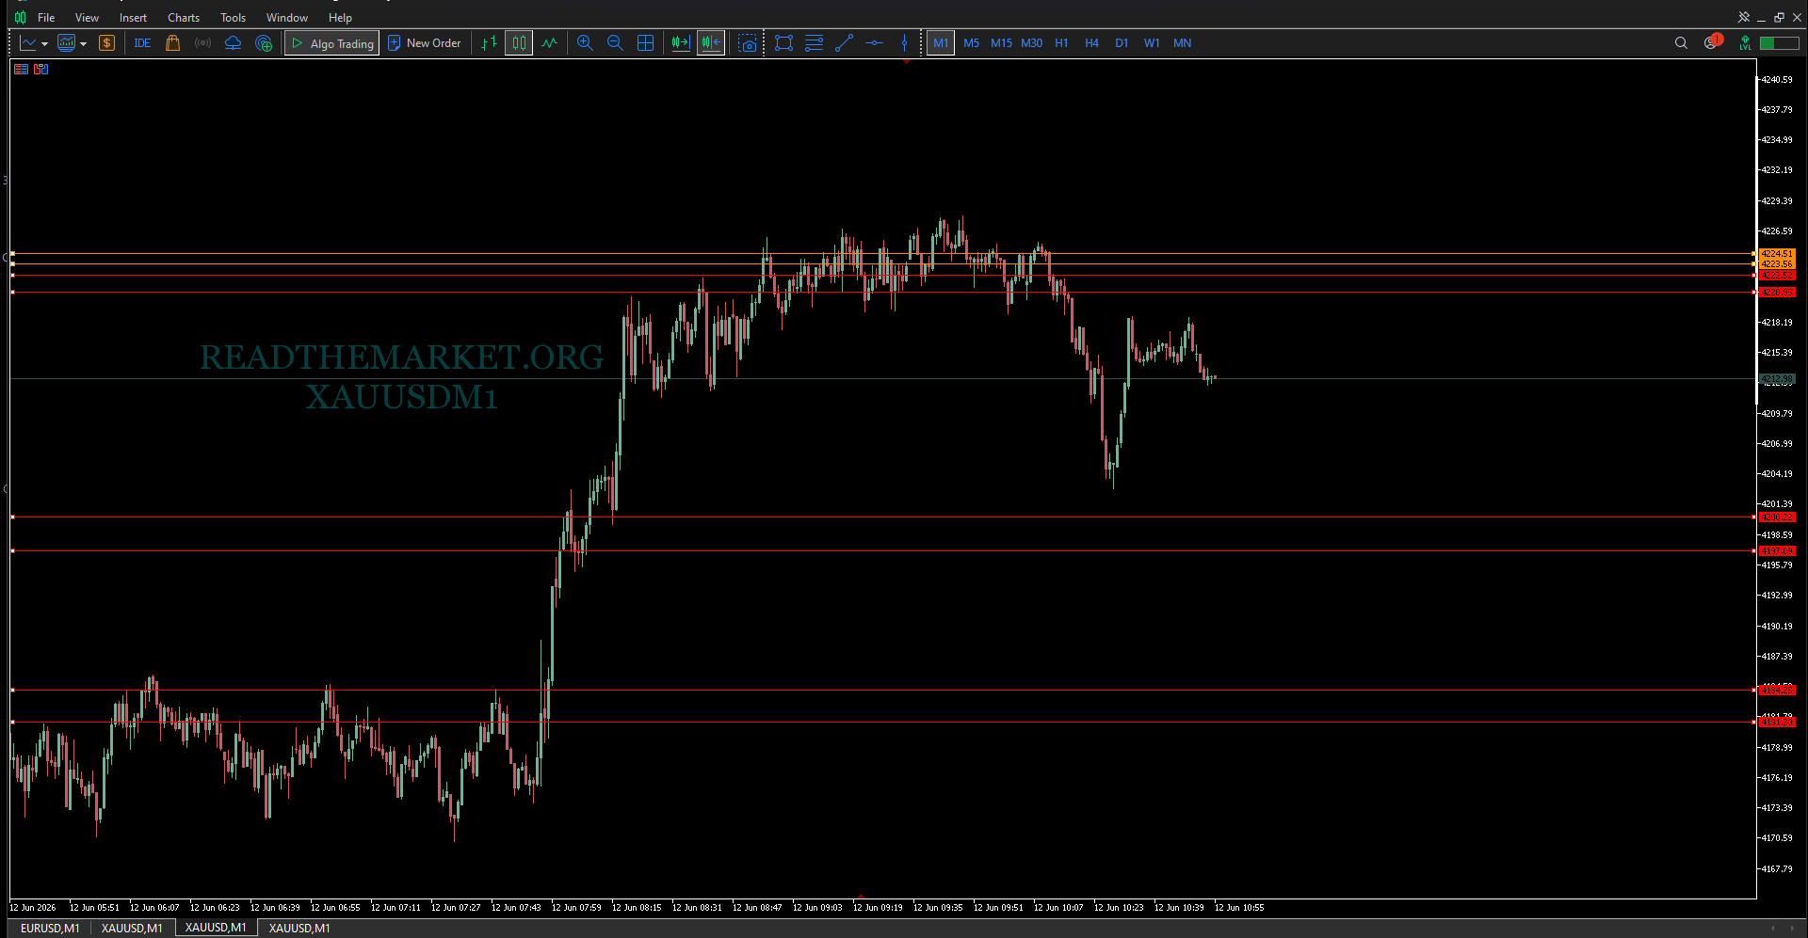Switch to M15 timeframe
The height and width of the screenshot is (938, 1808).
1001,43
